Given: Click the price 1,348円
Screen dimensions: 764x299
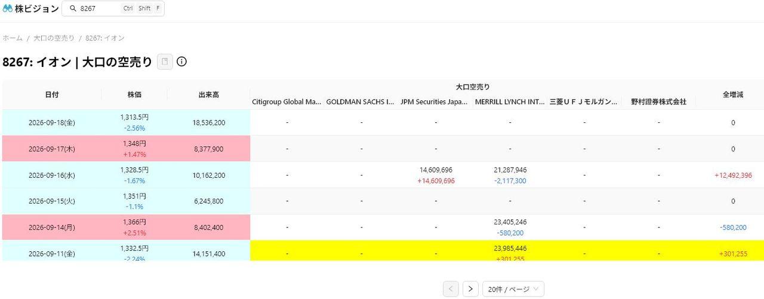Looking at the screenshot, I should pos(134,144).
